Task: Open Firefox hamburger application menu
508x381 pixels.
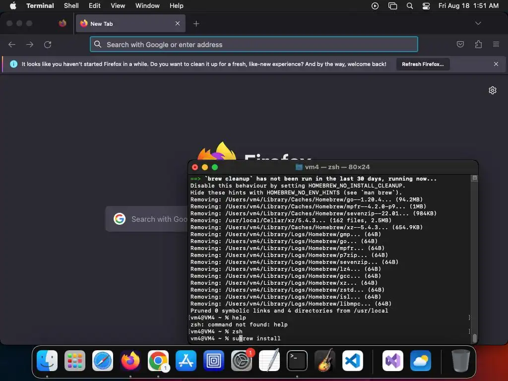Action: coord(496,44)
